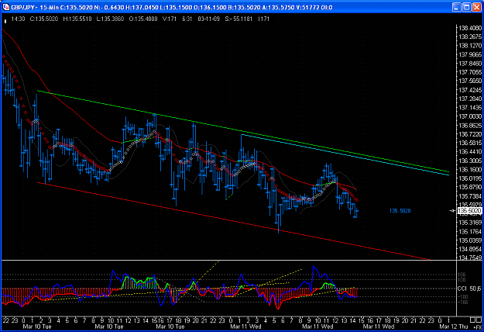The width and height of the screenshot is (484, 332).
Task: Click the 137.4245 price axis label
Action: pyautogui.click(x=470, y=90)
